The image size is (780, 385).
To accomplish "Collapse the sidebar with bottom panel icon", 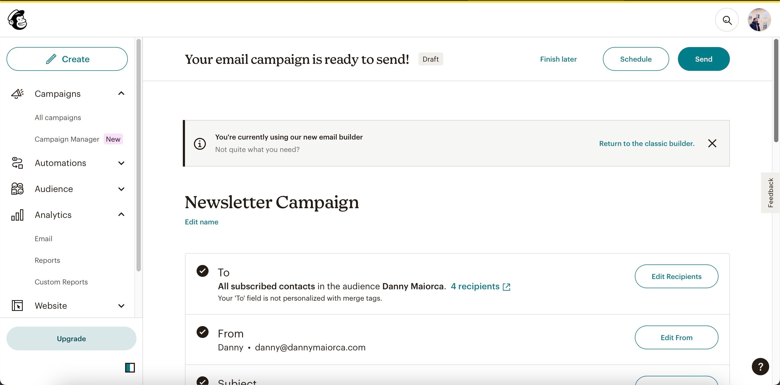I will pyautogui.click(x=130, y=367).
